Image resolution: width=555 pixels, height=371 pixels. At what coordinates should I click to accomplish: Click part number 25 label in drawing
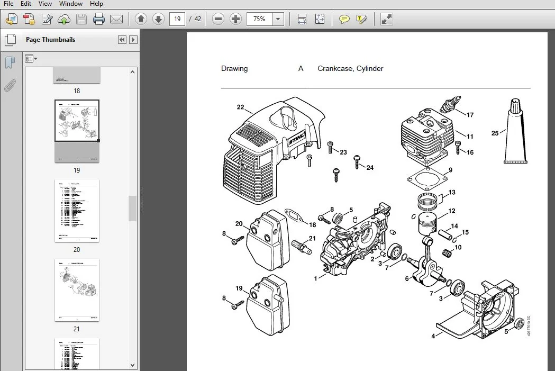[495, 133]
